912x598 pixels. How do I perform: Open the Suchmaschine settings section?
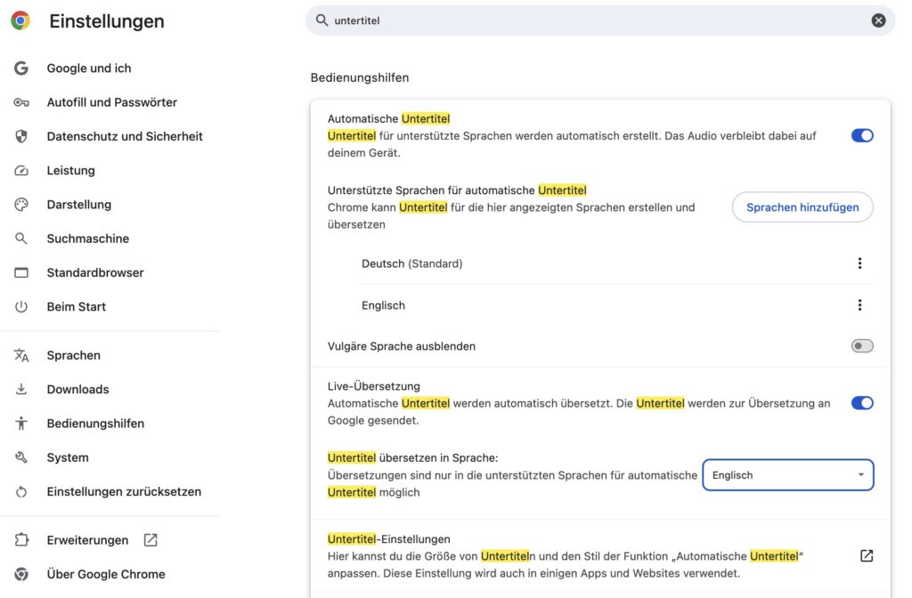(87, 238)
